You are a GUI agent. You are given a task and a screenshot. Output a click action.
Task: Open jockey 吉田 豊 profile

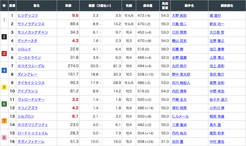[178, 142]
